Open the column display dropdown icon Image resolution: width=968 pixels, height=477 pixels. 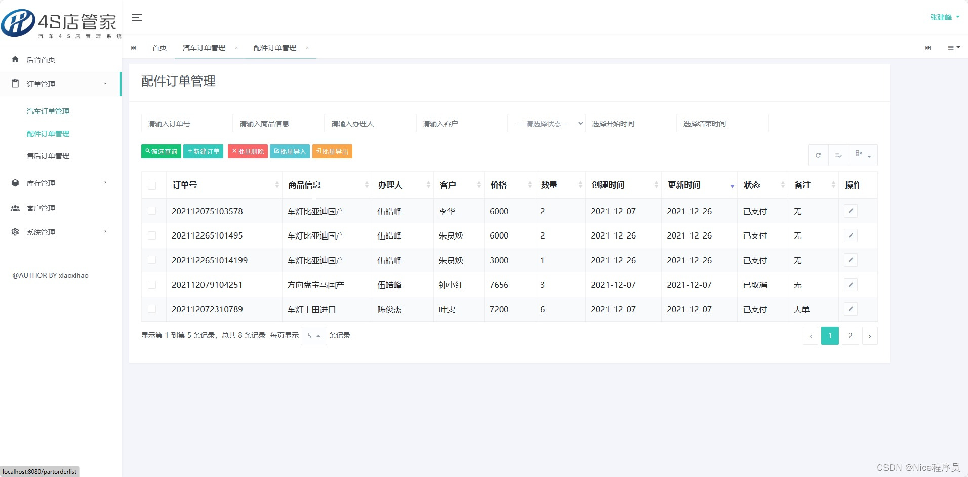click(863, 155)
